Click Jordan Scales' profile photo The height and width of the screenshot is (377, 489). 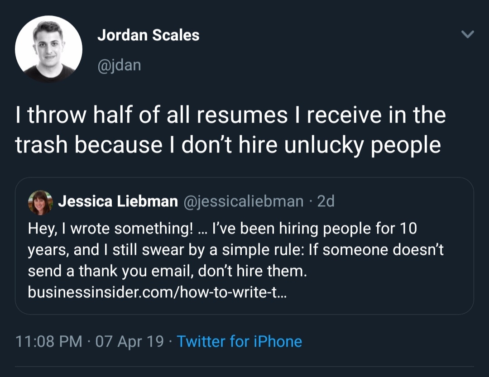48,49
